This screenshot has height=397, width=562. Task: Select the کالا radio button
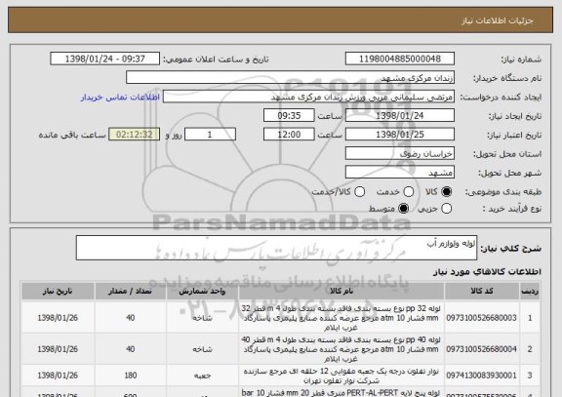(x=446, y=192)
